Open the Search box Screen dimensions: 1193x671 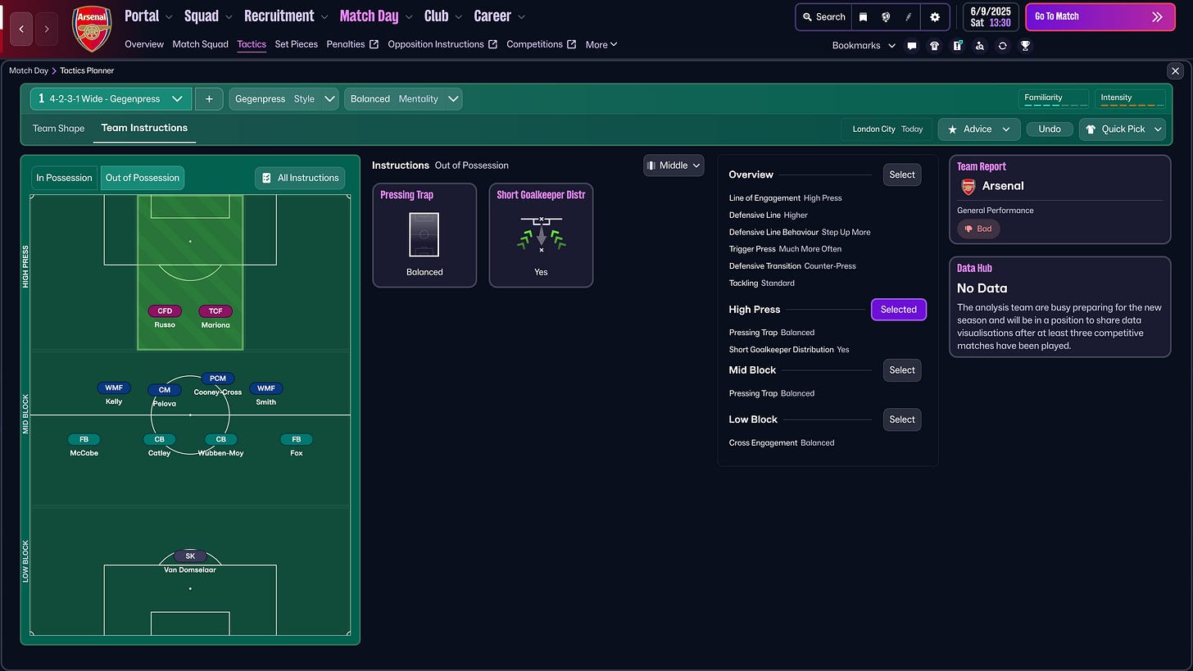click(823, 16)
